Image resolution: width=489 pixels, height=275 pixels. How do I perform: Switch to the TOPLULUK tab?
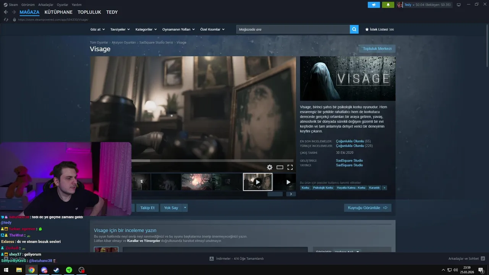pos(89,12)
